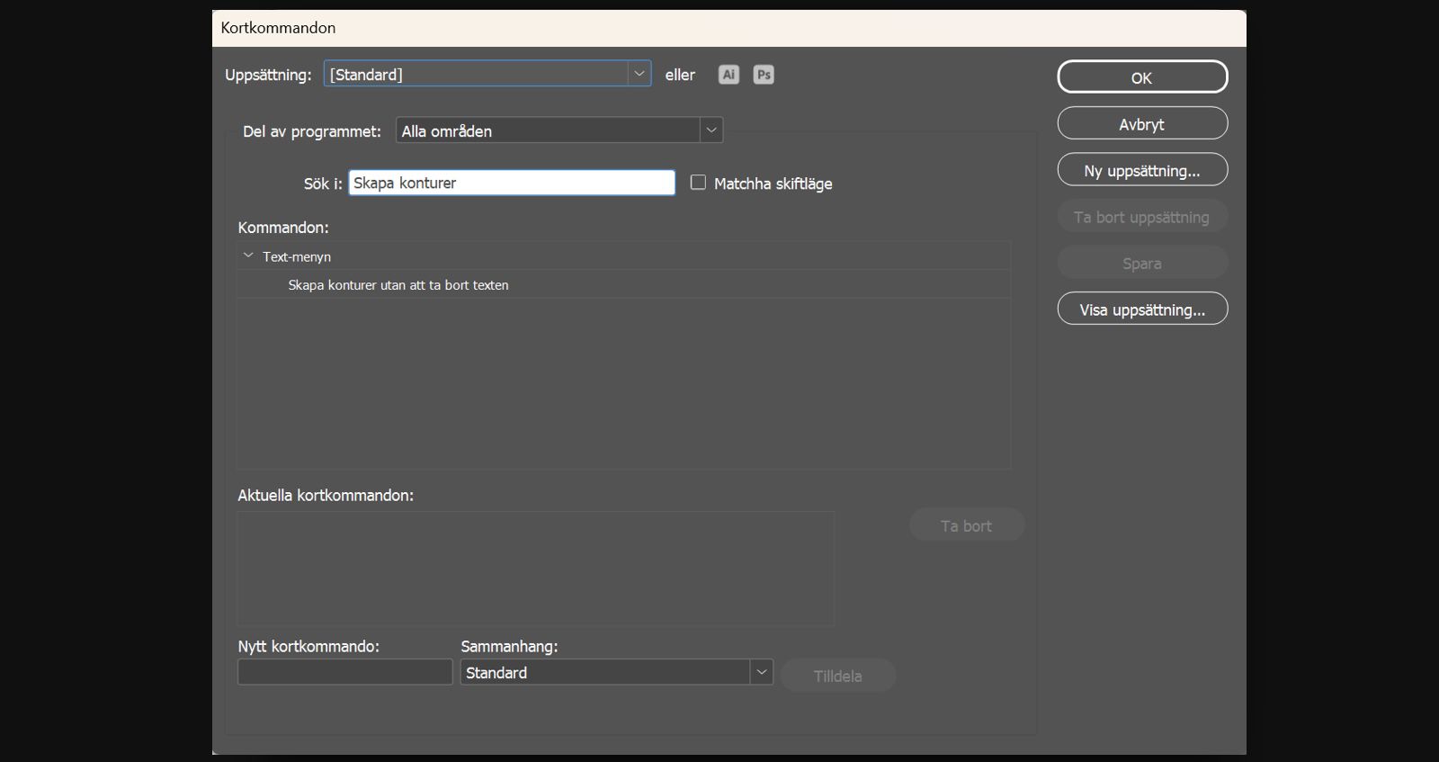This screenshot has width=1439, height=762.
Task: Click the Aktuella kortkommandon list box
Action: coord(536,569)
